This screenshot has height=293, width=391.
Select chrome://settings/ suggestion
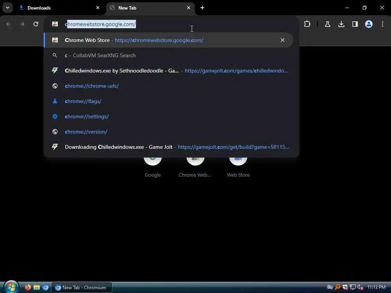[x=168, y=116]
